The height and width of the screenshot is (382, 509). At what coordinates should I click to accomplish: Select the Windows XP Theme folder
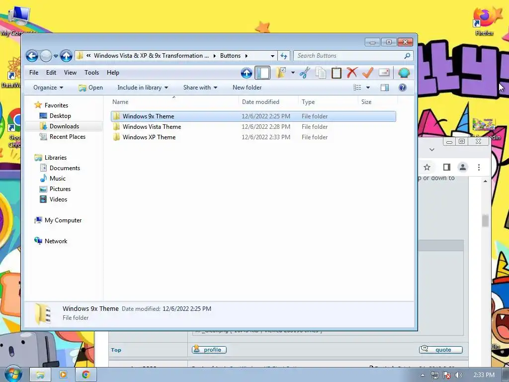[x=253, y=137]
